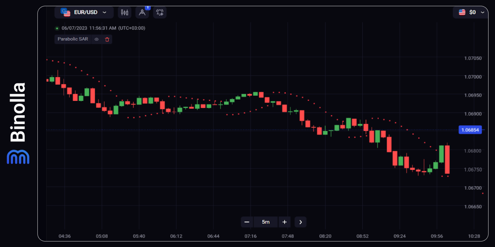Click the 09:24 time axis label
The image size is (495, 247).
coord(400,236)
